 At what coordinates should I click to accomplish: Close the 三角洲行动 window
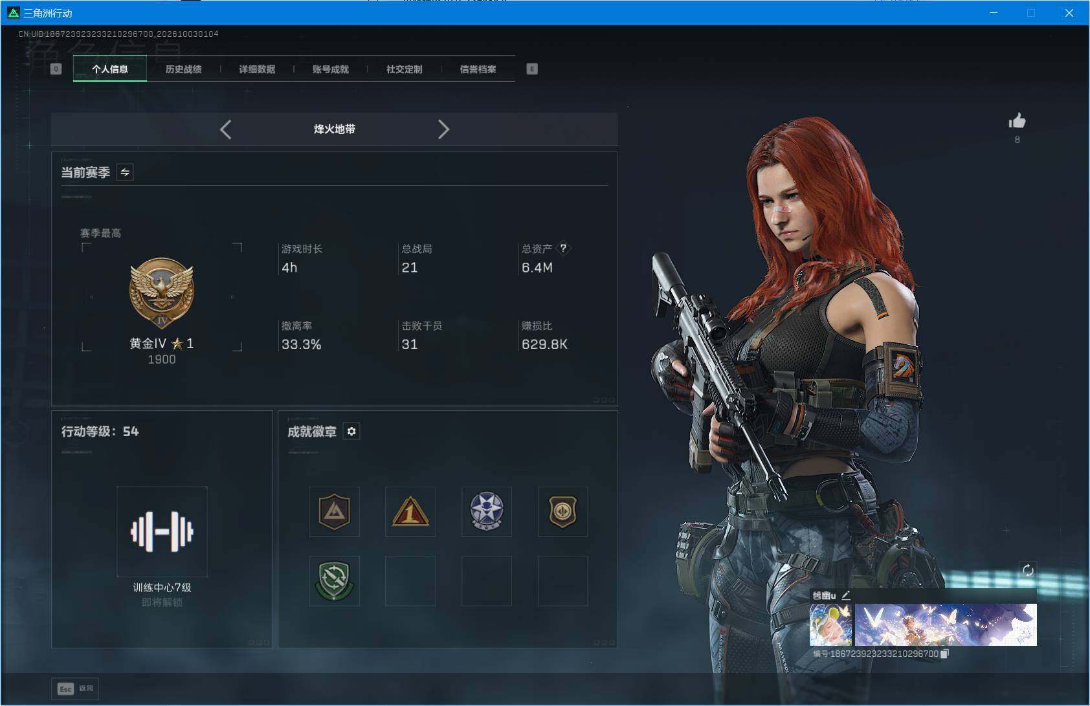[1069, 12]
